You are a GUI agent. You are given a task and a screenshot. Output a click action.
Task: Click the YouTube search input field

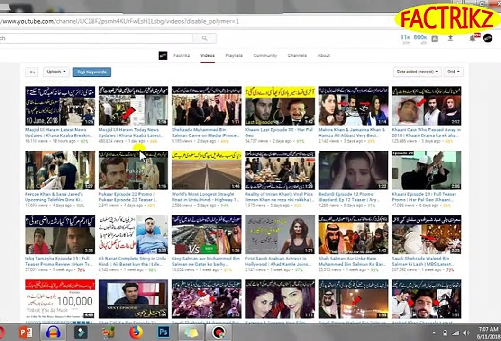click(x=96, y=38)
